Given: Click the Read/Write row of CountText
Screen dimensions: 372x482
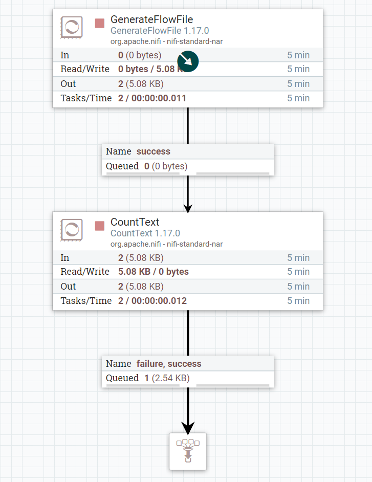Looking at the screenshot, I should pos(188,272).
